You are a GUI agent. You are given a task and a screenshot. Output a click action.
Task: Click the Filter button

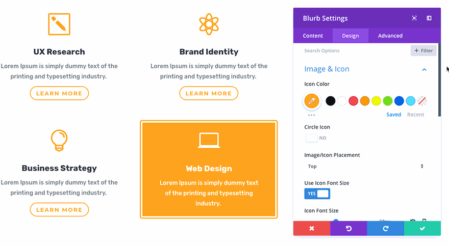point(423,50)
